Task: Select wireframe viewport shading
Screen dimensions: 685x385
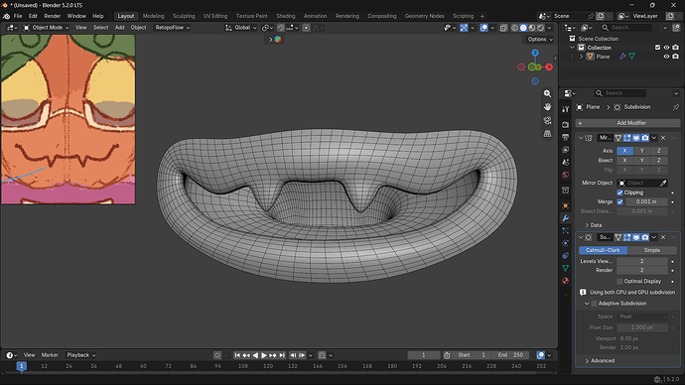Action: point(514,28)
